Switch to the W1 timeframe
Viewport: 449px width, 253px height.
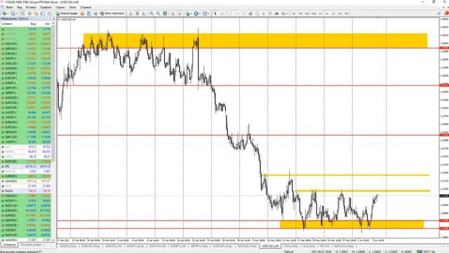pos(340,13)
